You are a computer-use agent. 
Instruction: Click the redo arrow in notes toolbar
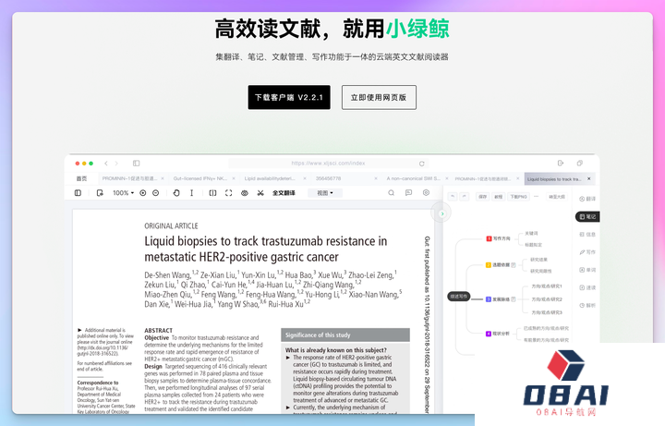465,197
